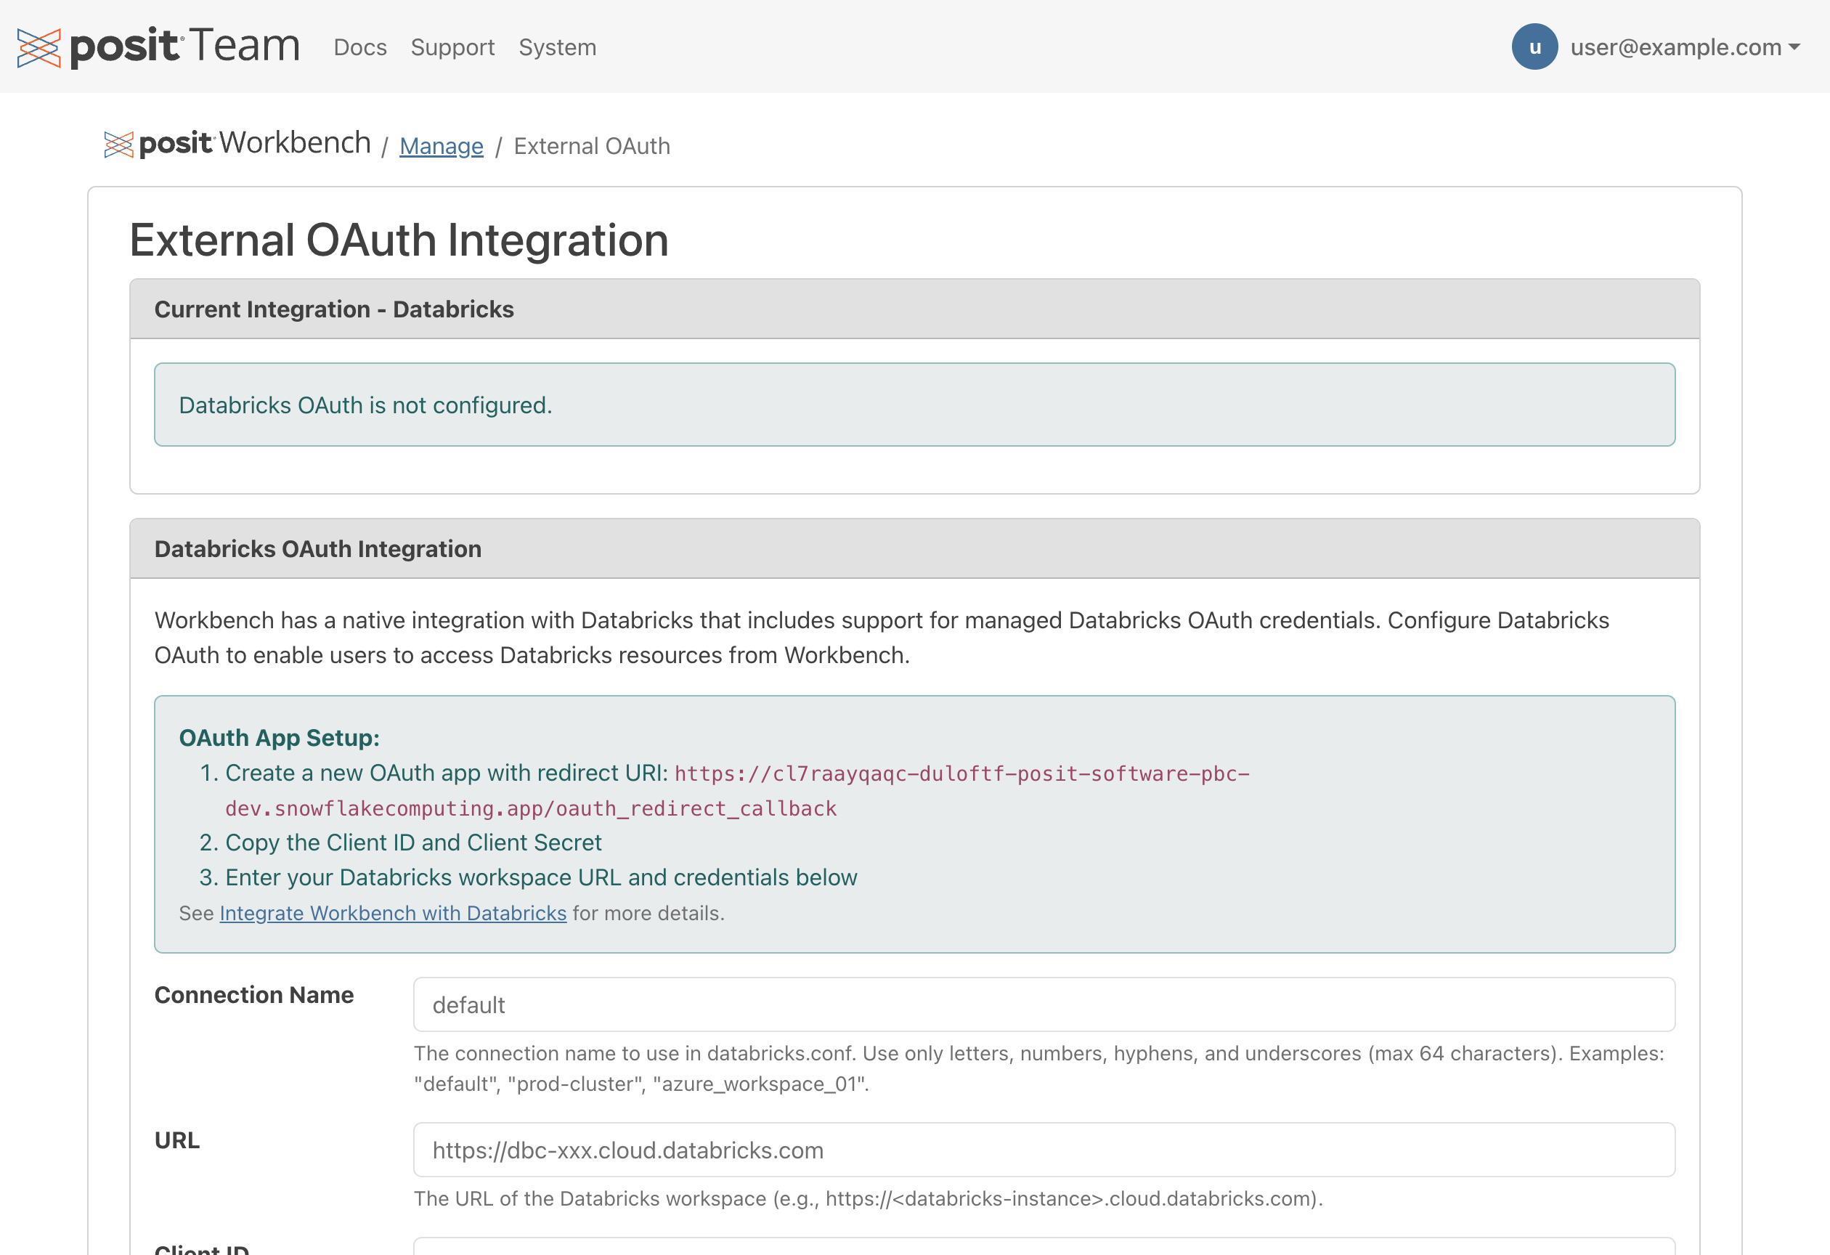Click the posit Team wordmark text

tap(185, 46)
